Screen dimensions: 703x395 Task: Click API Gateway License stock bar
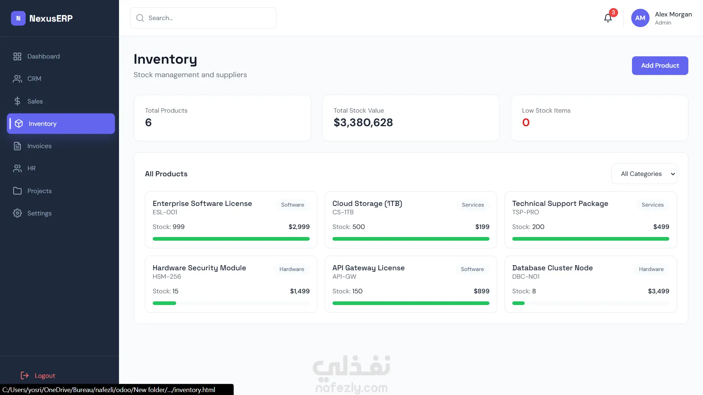pyautogui.click(x=411, y=303)
